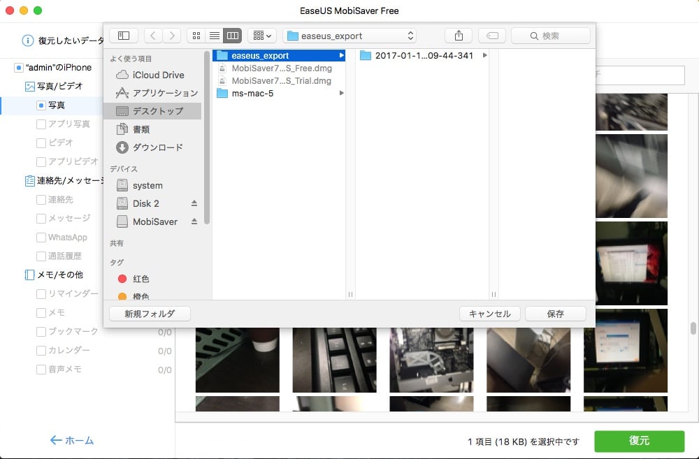Toggle the sidebar view button in the save dialog

tap(124, 36)
